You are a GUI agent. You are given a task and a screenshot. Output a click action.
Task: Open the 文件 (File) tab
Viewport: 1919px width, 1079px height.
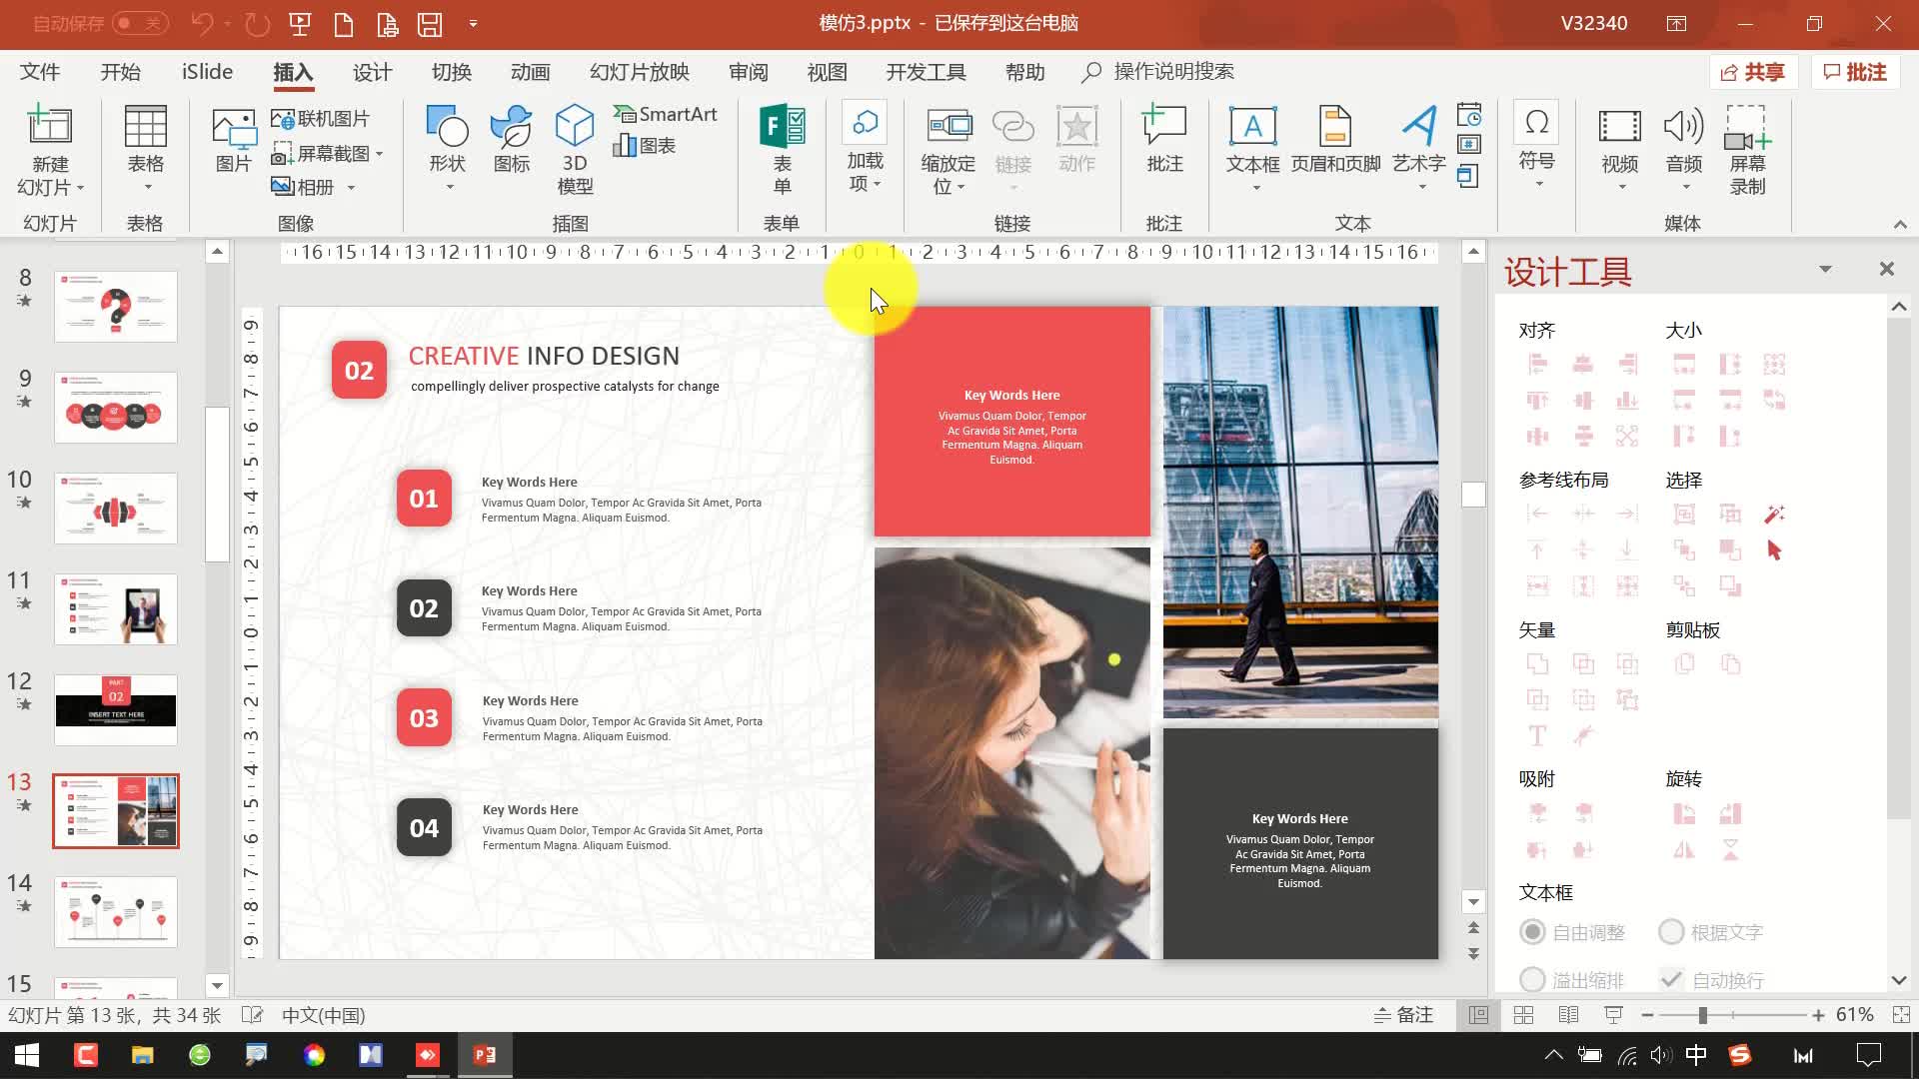click(x=40, y=72)
